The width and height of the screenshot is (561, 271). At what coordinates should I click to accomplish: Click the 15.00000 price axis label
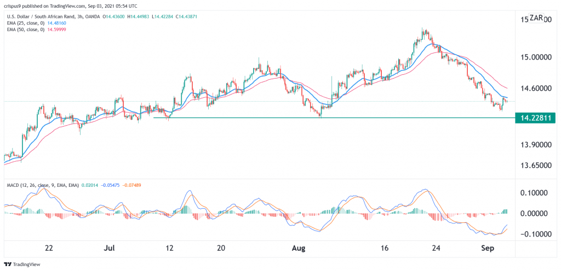coord(536,57)
